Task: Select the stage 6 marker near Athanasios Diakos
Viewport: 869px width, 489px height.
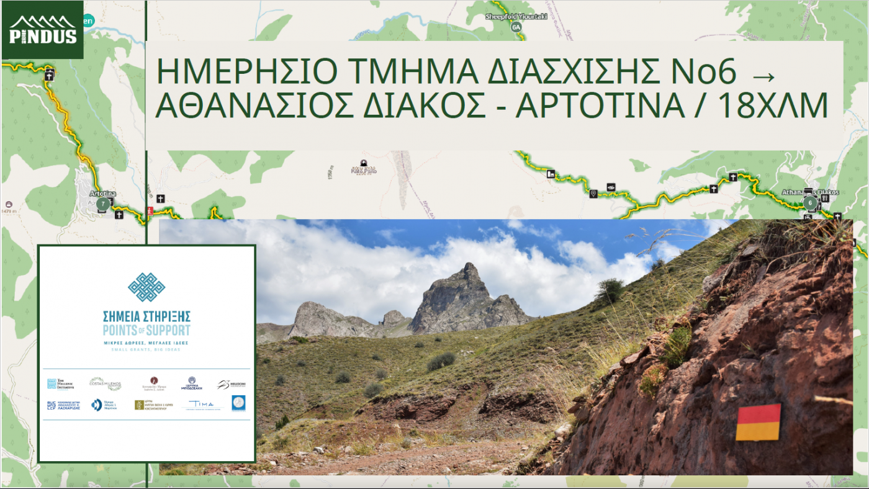Action: [x=810, y=203]
